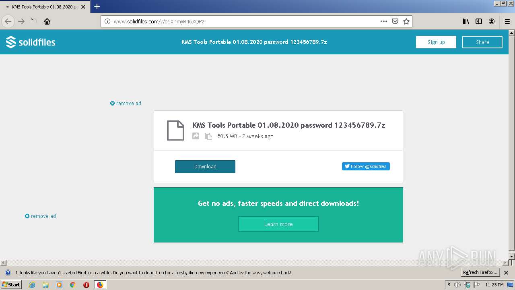Go back to previous page
Screen dimensions: 515x290
point(8,21)
